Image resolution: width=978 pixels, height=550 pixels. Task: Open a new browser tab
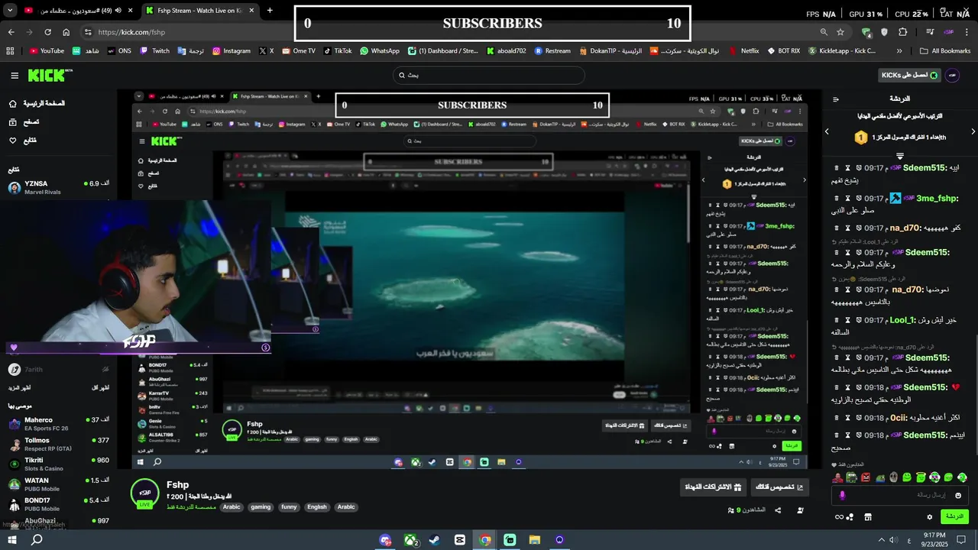[x=270, y=11]
